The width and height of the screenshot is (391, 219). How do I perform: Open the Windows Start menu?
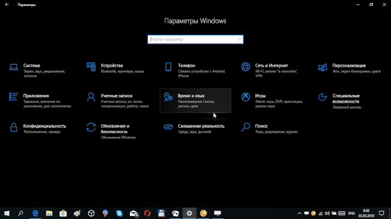point(7,213)
